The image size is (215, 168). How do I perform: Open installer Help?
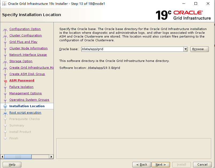12,165
